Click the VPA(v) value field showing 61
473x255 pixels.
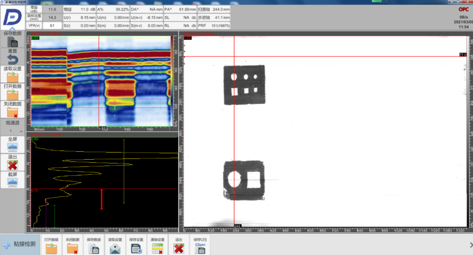point(52,26)
